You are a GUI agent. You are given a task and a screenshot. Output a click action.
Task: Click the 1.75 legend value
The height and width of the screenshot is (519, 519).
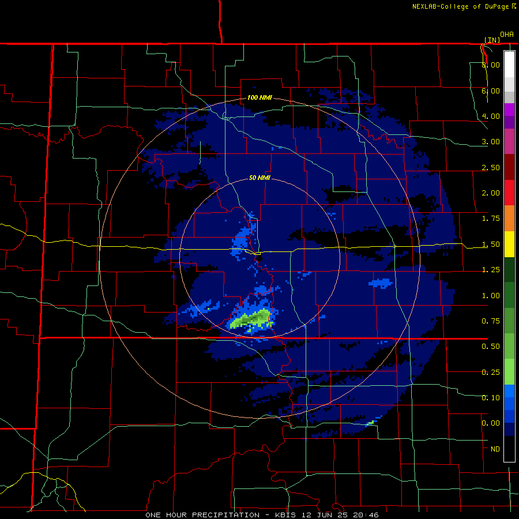click(491, 219)
